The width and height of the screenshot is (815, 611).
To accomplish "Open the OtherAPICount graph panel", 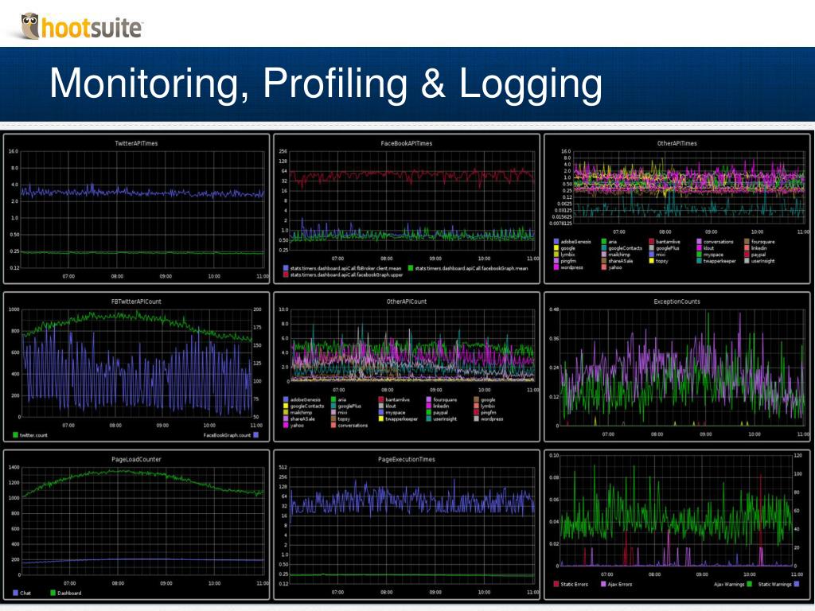I will [407, 367].
